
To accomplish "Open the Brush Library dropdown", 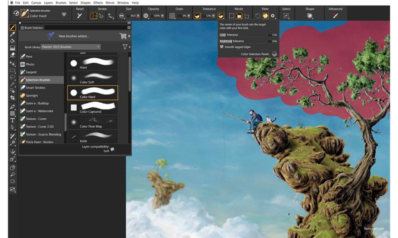I will tap(71, 47).
